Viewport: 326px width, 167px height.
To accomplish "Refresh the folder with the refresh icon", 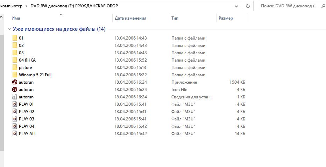I will click(248, 6).
